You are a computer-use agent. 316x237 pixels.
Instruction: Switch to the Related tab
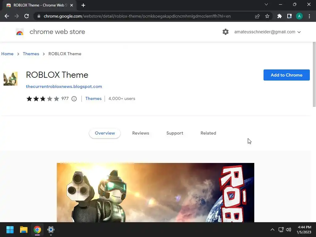208,133
